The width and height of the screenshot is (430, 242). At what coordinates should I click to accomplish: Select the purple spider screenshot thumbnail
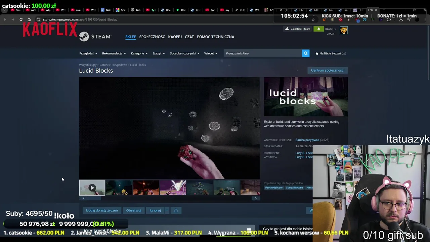(173, 188)
